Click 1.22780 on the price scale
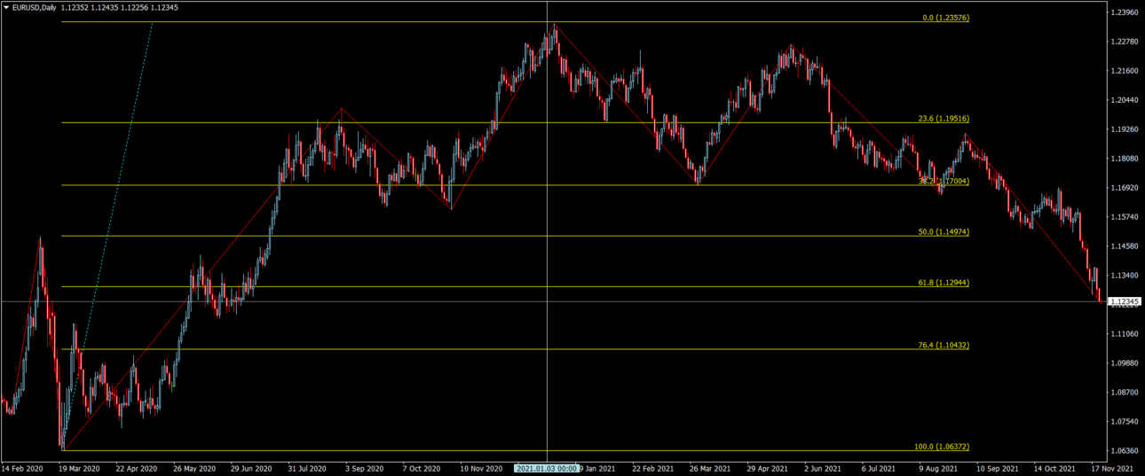Viewport: 1145px width, 476px height. [1124, 42]
